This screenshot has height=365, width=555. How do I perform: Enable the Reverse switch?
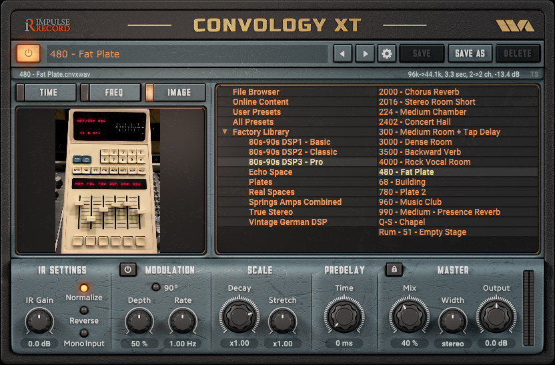(84, 310)
